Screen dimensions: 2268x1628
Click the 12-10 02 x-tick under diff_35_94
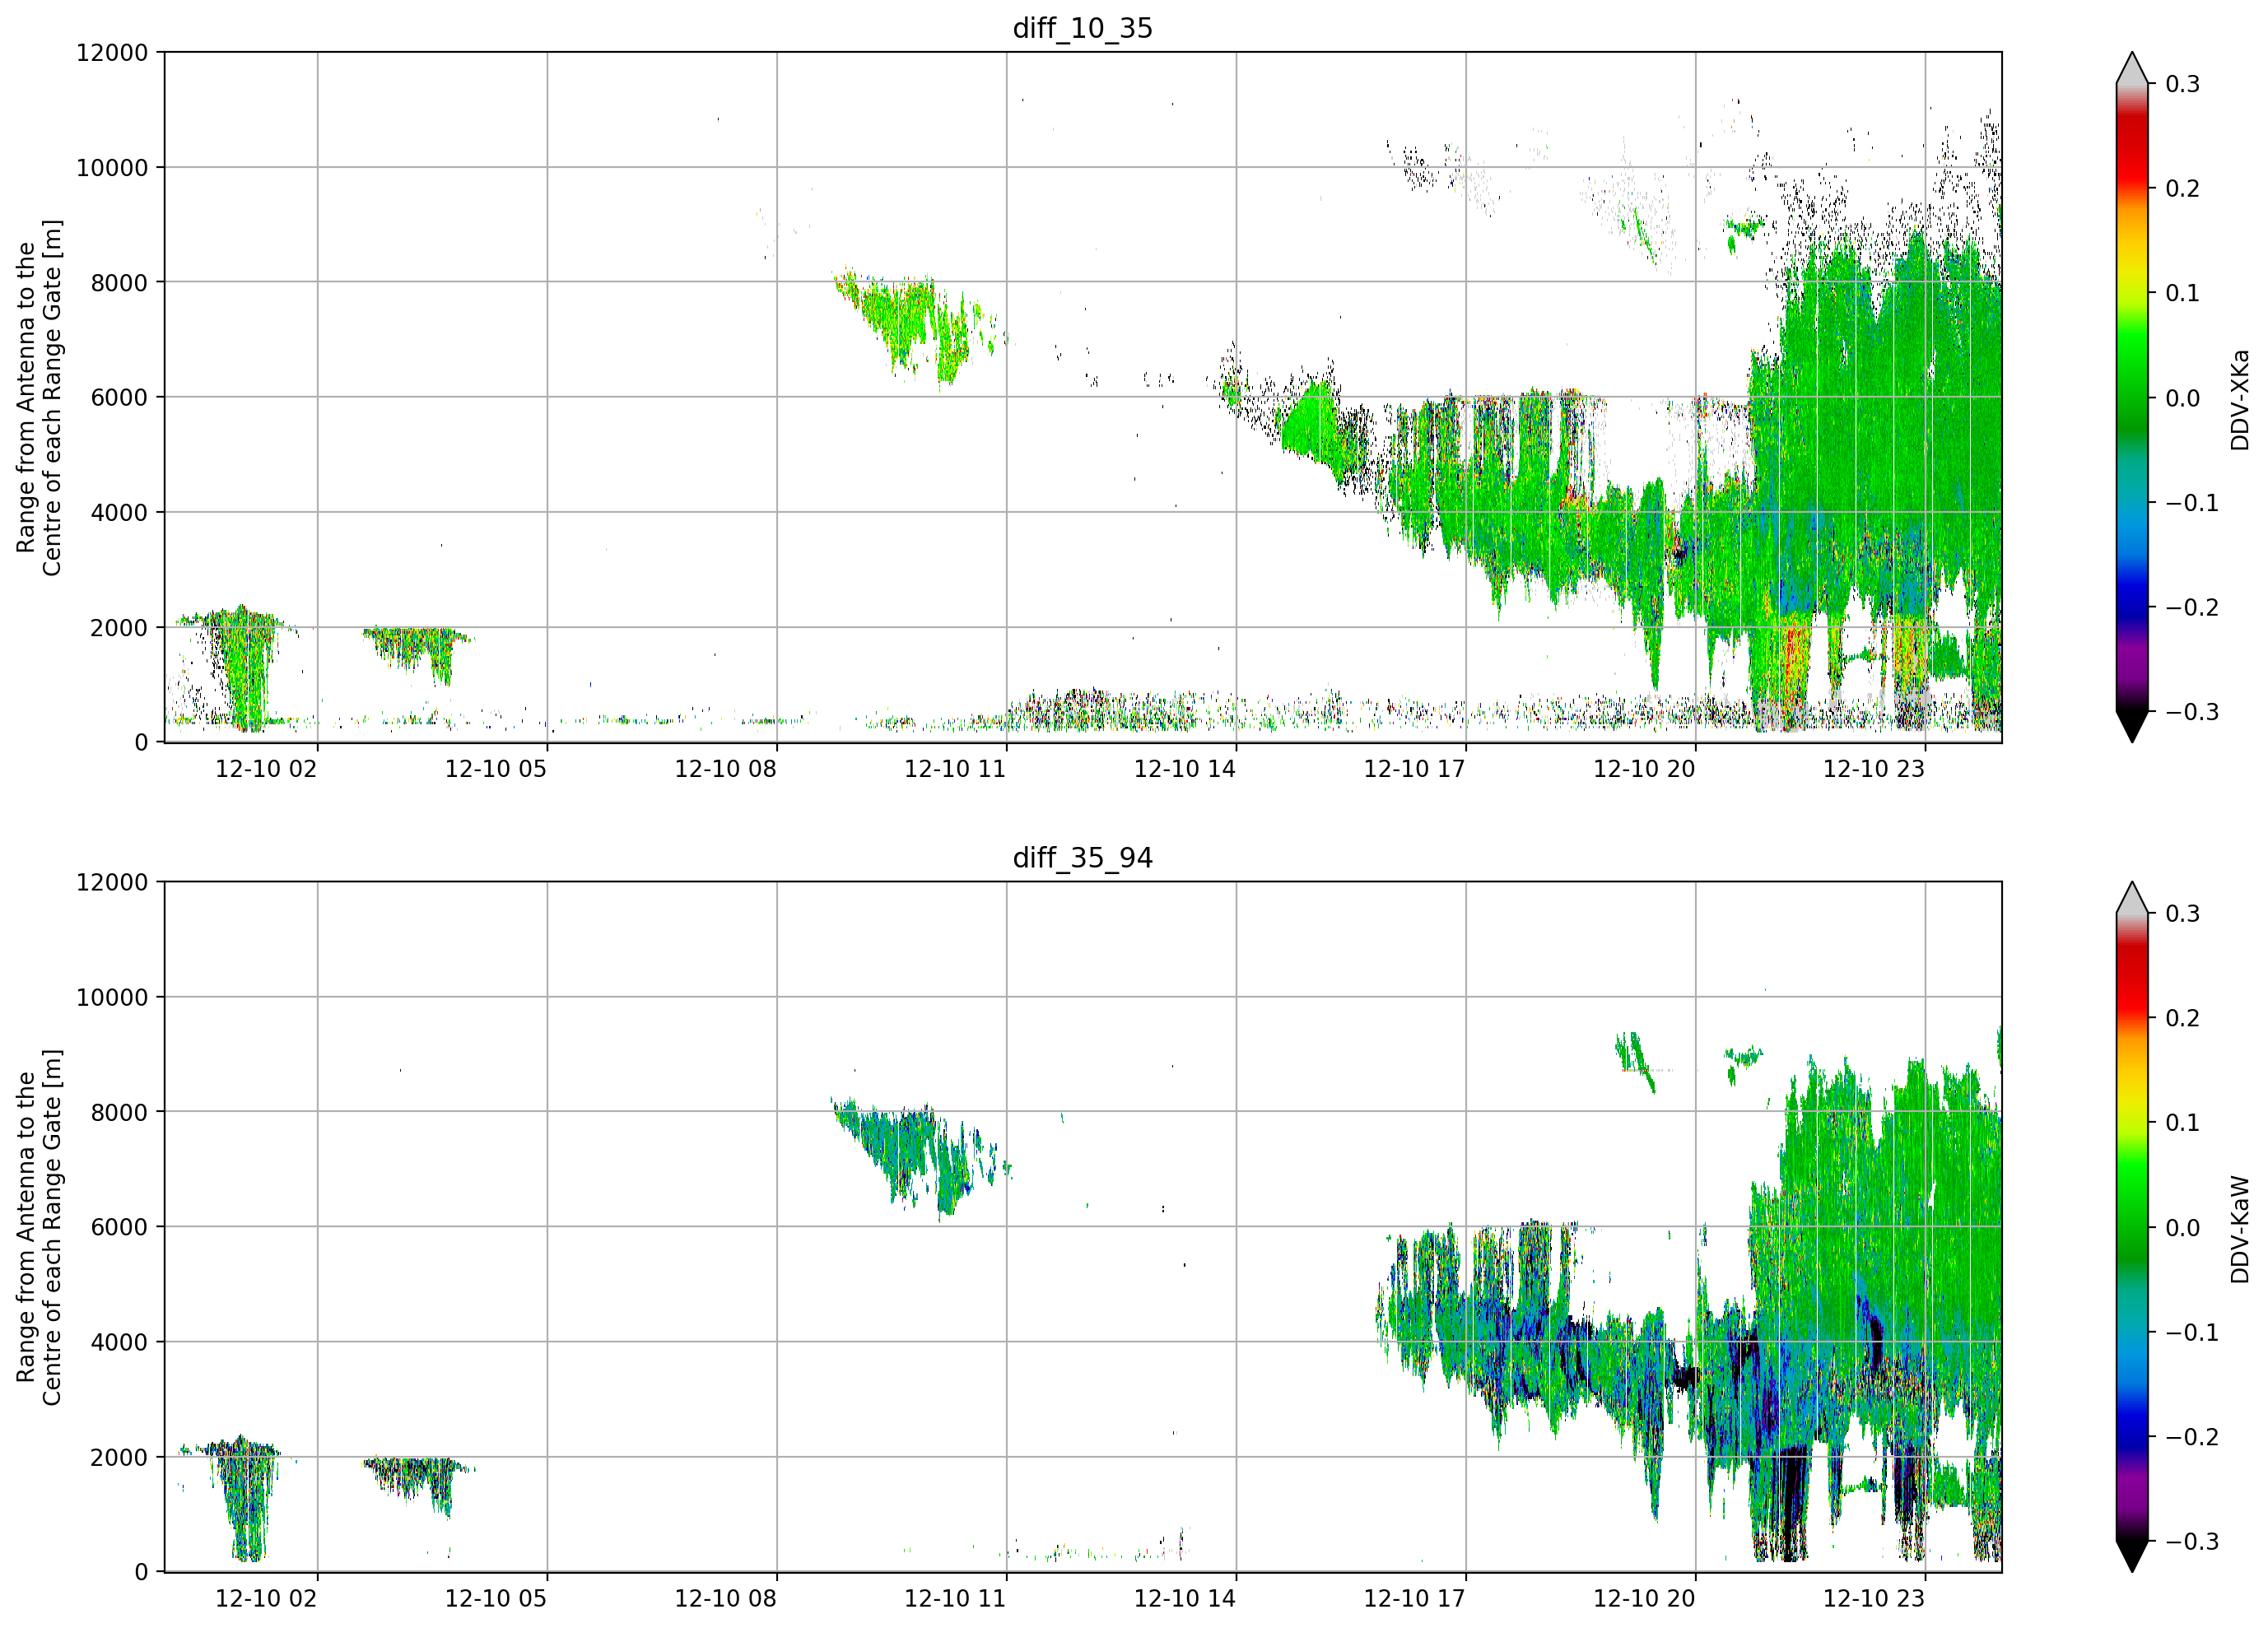pyautogui.click(x=266, y=1598)
